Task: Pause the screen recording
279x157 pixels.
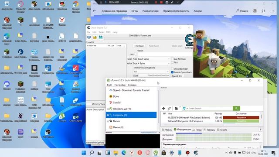Action: [156, 2]
